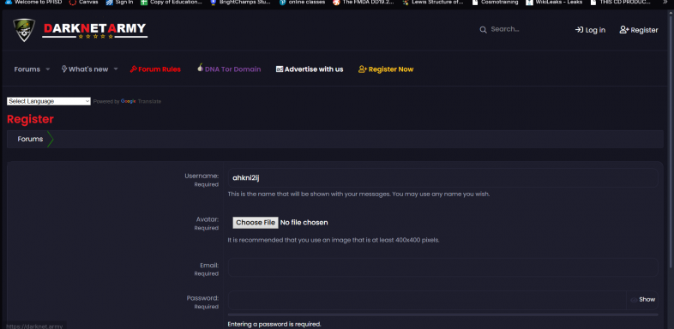The width and height of the screenshot is (674, 329).
Task: Go to the Forums breadcrumb
Action: (x=30, y=139)
